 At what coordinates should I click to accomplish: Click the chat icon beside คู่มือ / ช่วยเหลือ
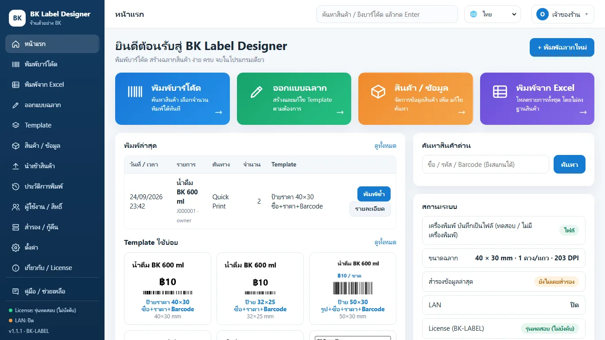click(x=16, y=291)
